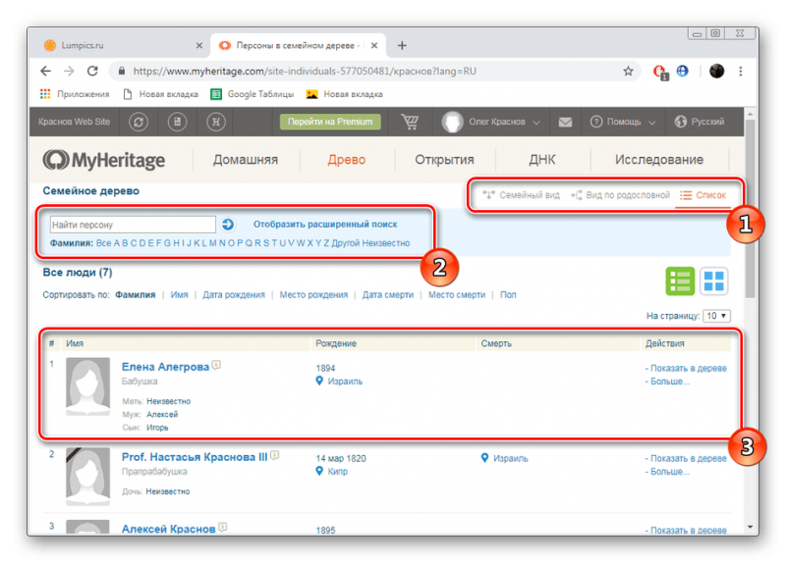This screenshot has width=786, height=563.
Task: Expand the Помощь help dropdown
Action: tap(623, 122)
